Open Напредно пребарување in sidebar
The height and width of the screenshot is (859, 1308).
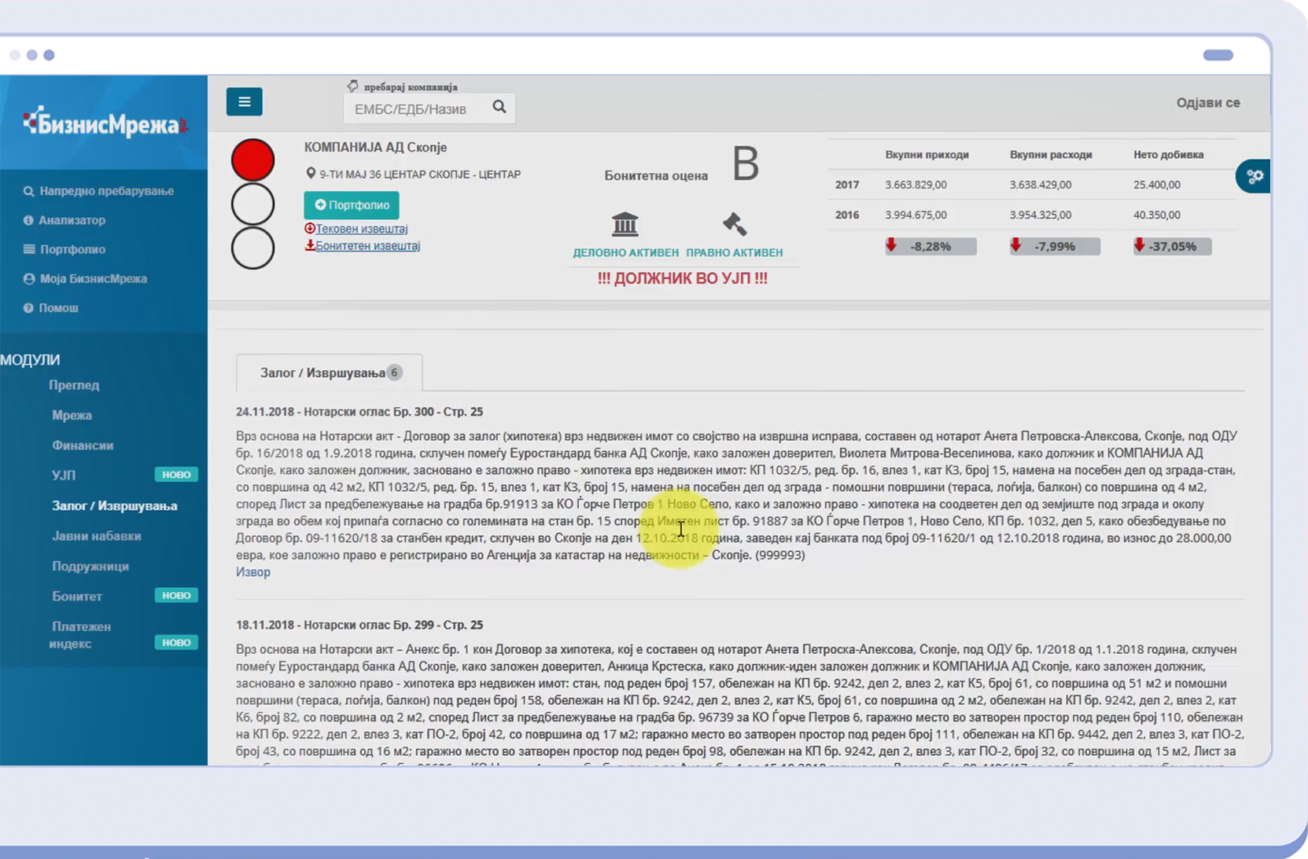point(107,191)
